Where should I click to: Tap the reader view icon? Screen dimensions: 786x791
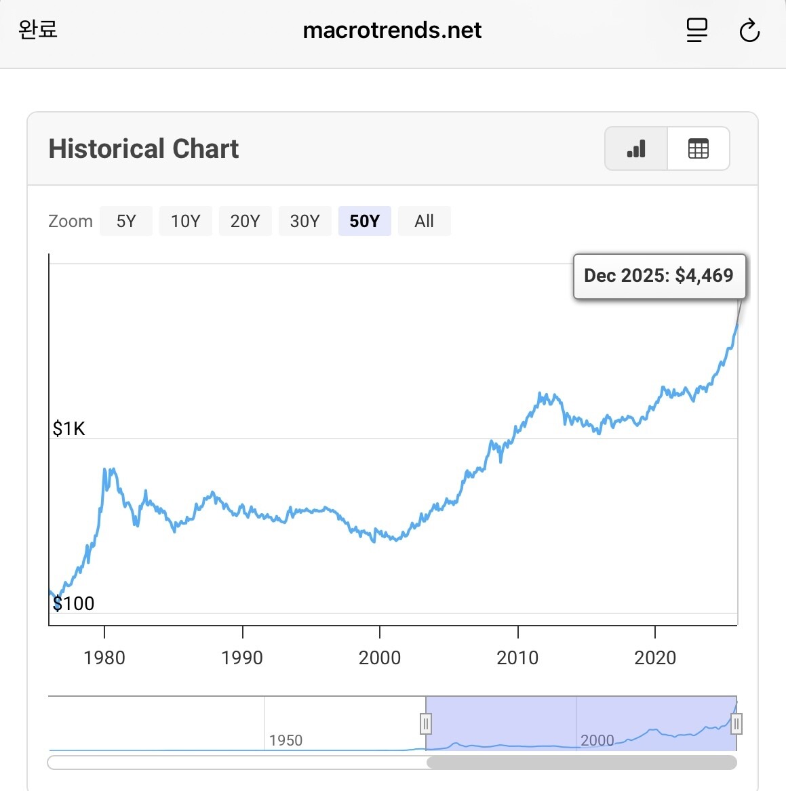pyautogui.click(x=696, y=31)
